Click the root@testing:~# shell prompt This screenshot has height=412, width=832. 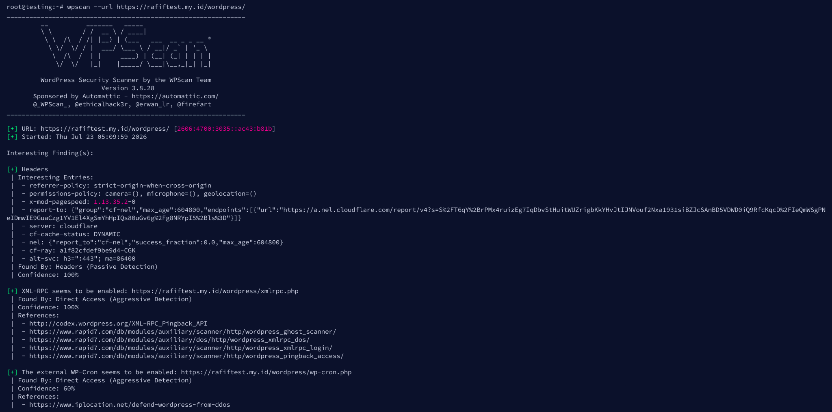[x=35, y=7]
